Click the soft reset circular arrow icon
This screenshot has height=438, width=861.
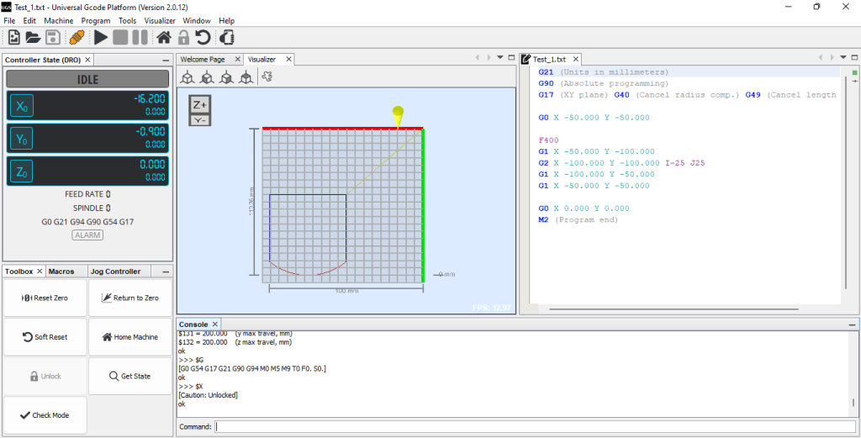[x=203, y=37]
